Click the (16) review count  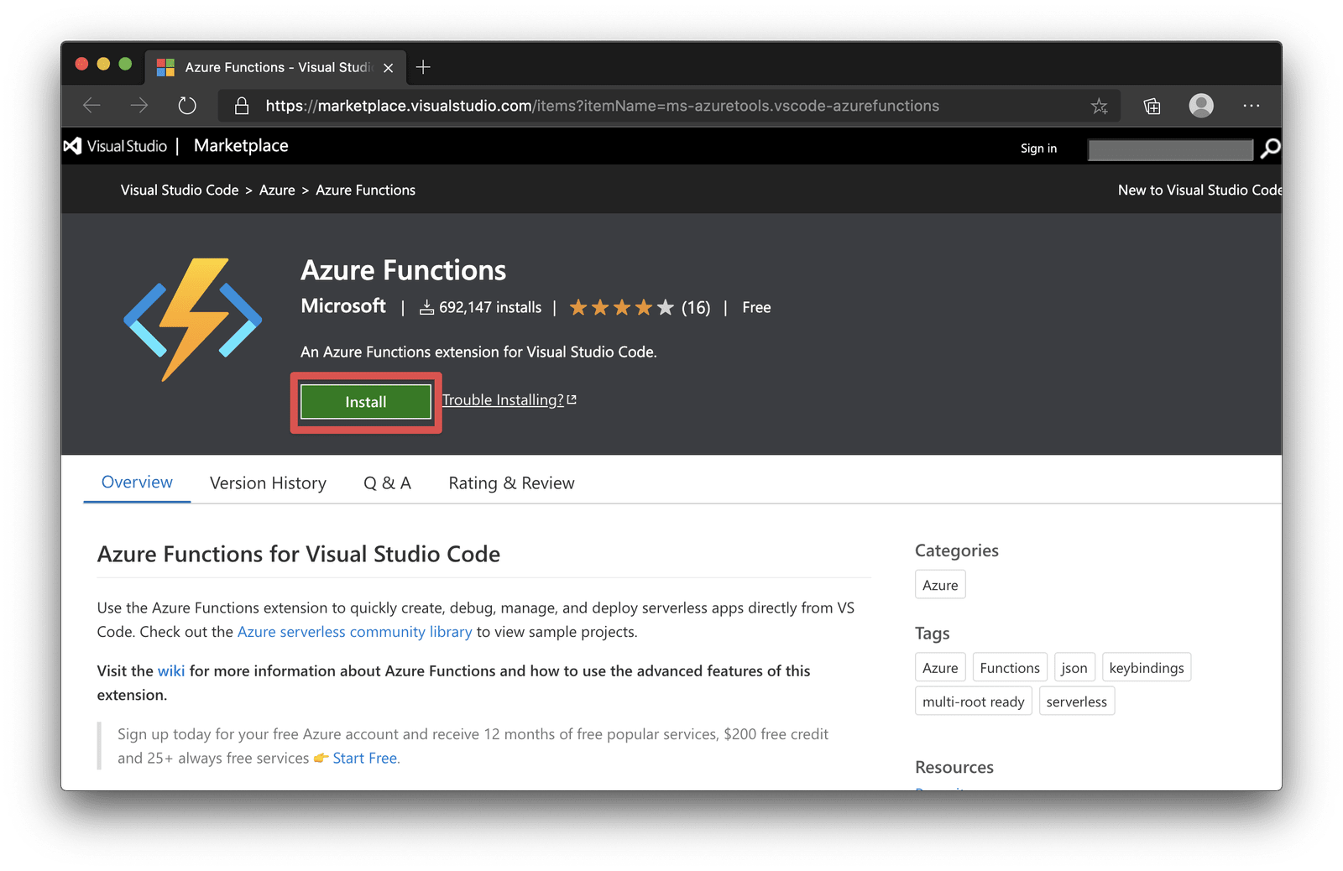(x=696, y=308)
